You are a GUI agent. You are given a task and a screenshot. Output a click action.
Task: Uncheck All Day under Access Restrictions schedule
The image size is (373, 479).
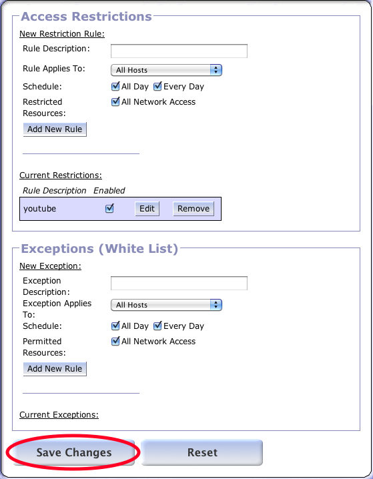point(115,87)
